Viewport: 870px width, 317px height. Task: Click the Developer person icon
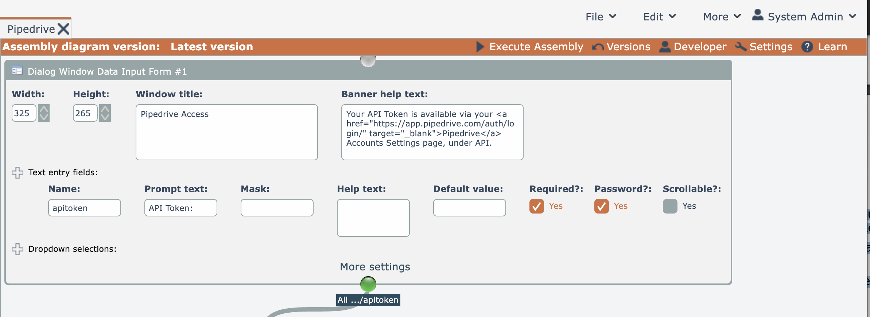click(665, 47)
